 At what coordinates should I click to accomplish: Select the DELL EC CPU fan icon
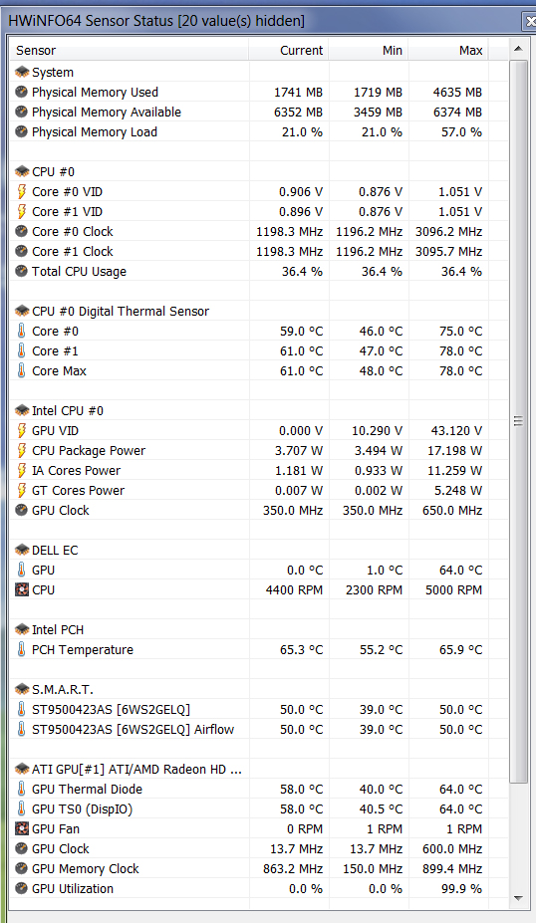coord(22,589)
